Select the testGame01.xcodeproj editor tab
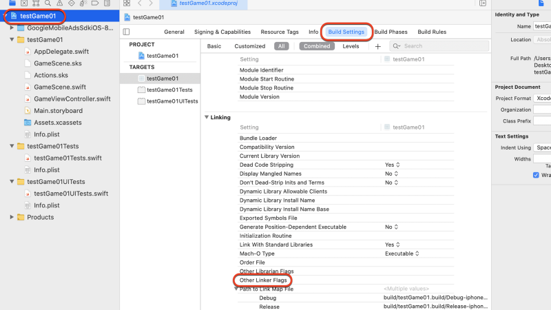This screenshot has width=551, height=310. 204,3
